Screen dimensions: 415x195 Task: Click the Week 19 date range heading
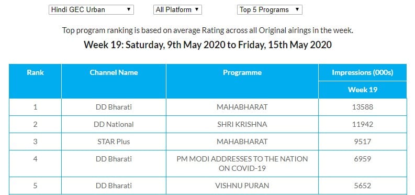pyautogui.click(x=208, y=45)
